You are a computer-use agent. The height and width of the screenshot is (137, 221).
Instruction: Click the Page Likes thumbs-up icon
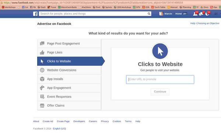click(42, 52)
